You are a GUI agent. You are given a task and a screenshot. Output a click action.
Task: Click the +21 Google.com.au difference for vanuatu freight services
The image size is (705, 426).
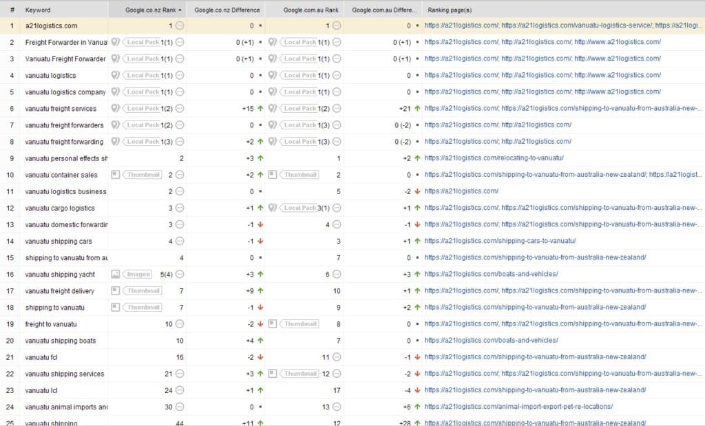tap(405, 109)
